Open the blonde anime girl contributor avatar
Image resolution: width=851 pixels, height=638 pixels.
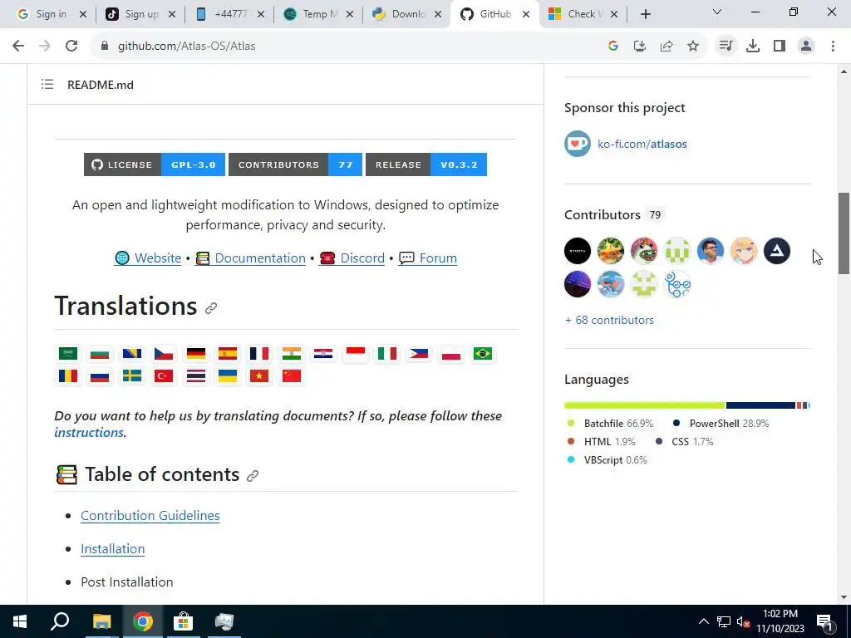click(744, 251)
